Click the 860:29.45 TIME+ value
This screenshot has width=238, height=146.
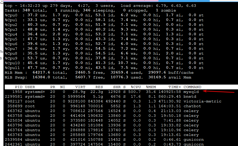pyautogui.click(x=170, y=96)
